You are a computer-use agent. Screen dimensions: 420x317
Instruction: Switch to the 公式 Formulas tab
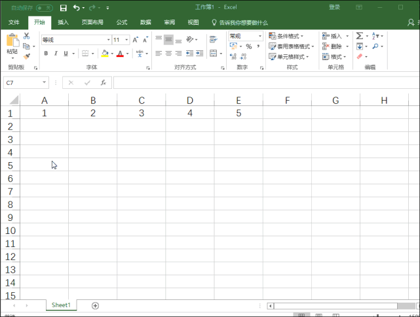(122, 22)
